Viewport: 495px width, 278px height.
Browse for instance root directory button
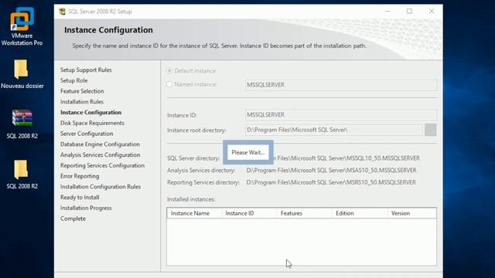pos(431,130)
